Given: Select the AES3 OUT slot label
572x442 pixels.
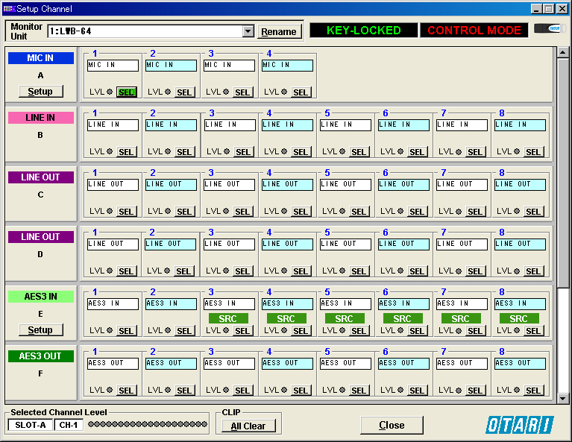Looking at the screenshot, I should pyautogui.click(x=41, y=356).
